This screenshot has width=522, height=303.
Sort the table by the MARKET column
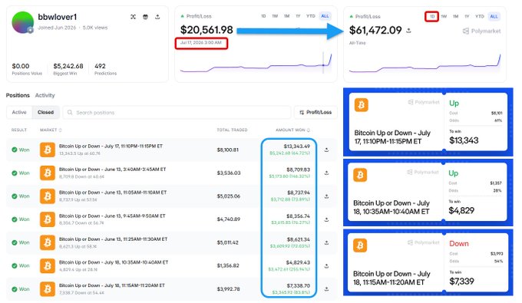click(x=51, y=130)
